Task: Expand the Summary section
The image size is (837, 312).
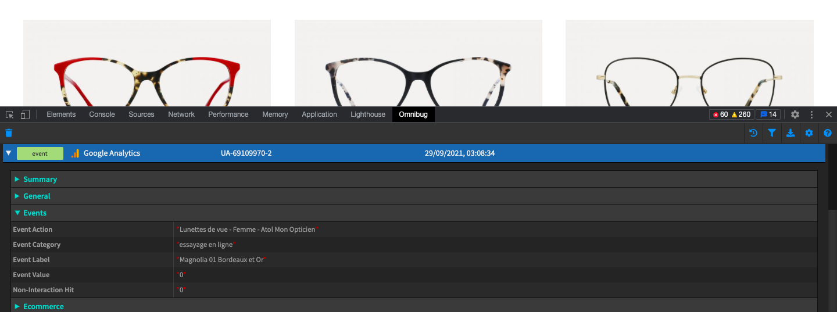Action: (40, 180)
